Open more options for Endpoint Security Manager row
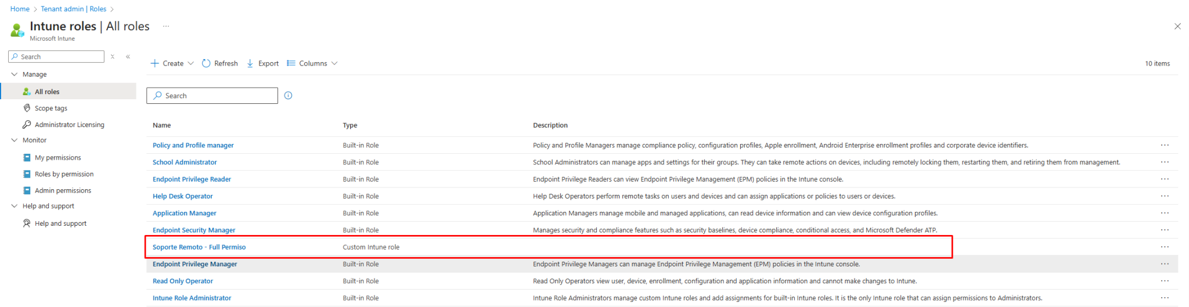 tap(1165, 230)
